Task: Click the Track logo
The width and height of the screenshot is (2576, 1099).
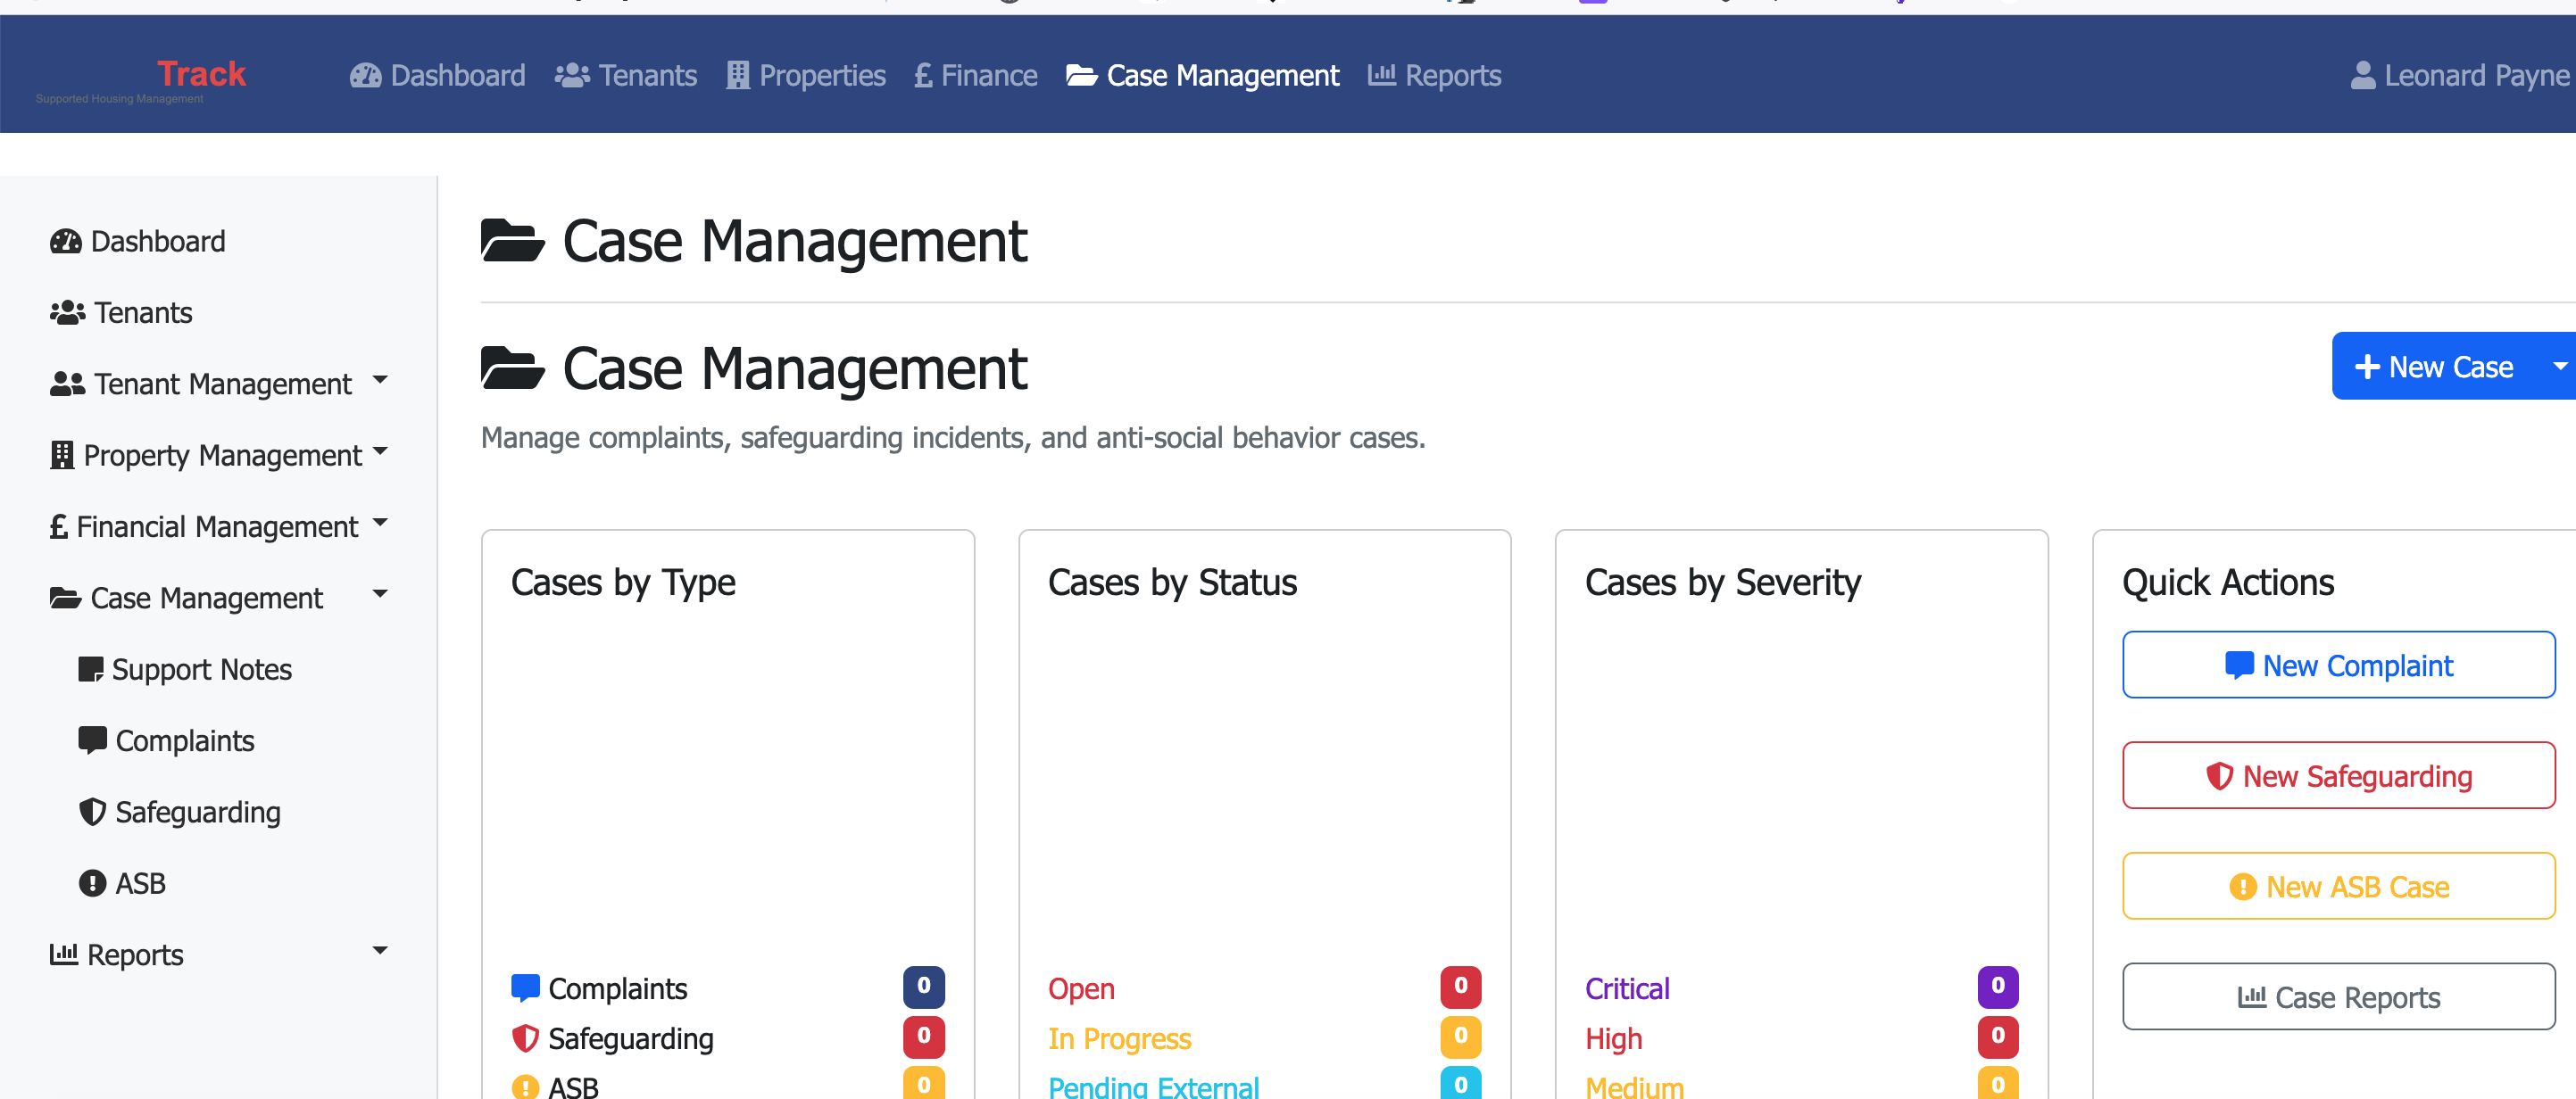Action: (x=200, y=73)
